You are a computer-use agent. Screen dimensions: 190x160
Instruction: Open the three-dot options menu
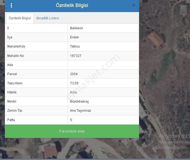click(x=11, y=5)
